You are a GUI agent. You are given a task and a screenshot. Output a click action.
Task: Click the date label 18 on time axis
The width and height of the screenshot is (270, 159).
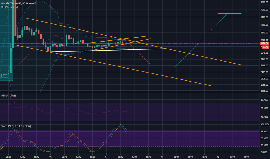[162, 157]
